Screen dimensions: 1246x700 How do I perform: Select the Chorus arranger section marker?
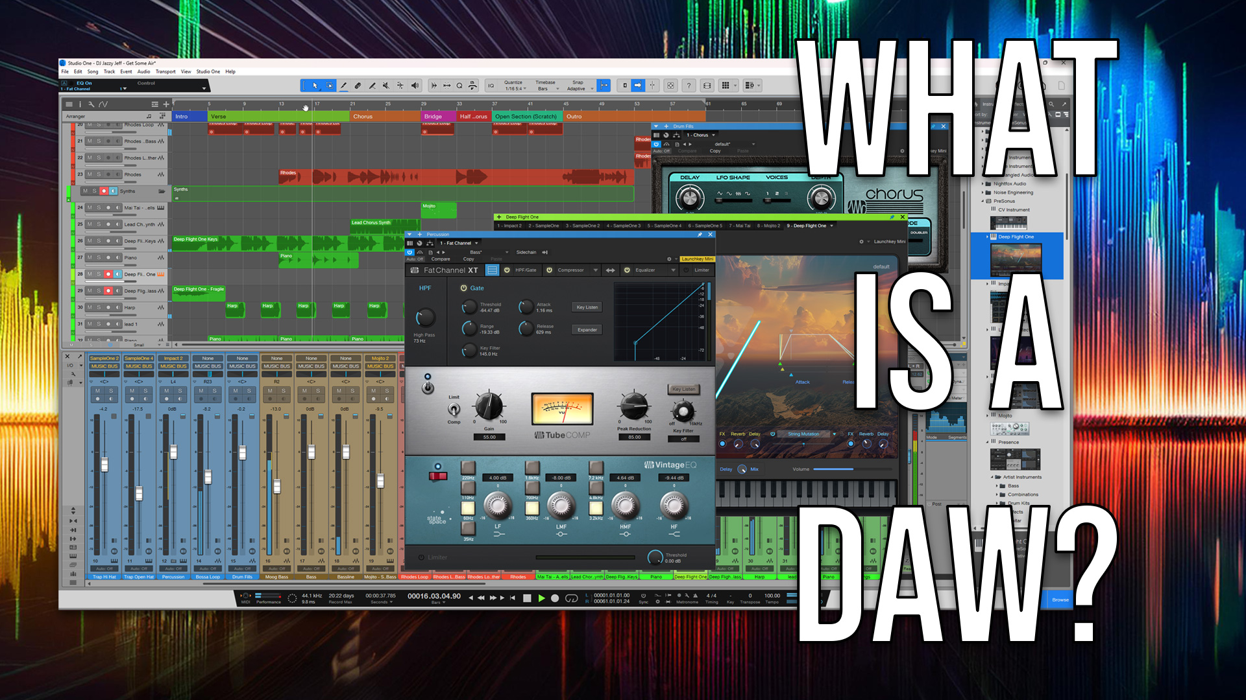tap(385, 117)
